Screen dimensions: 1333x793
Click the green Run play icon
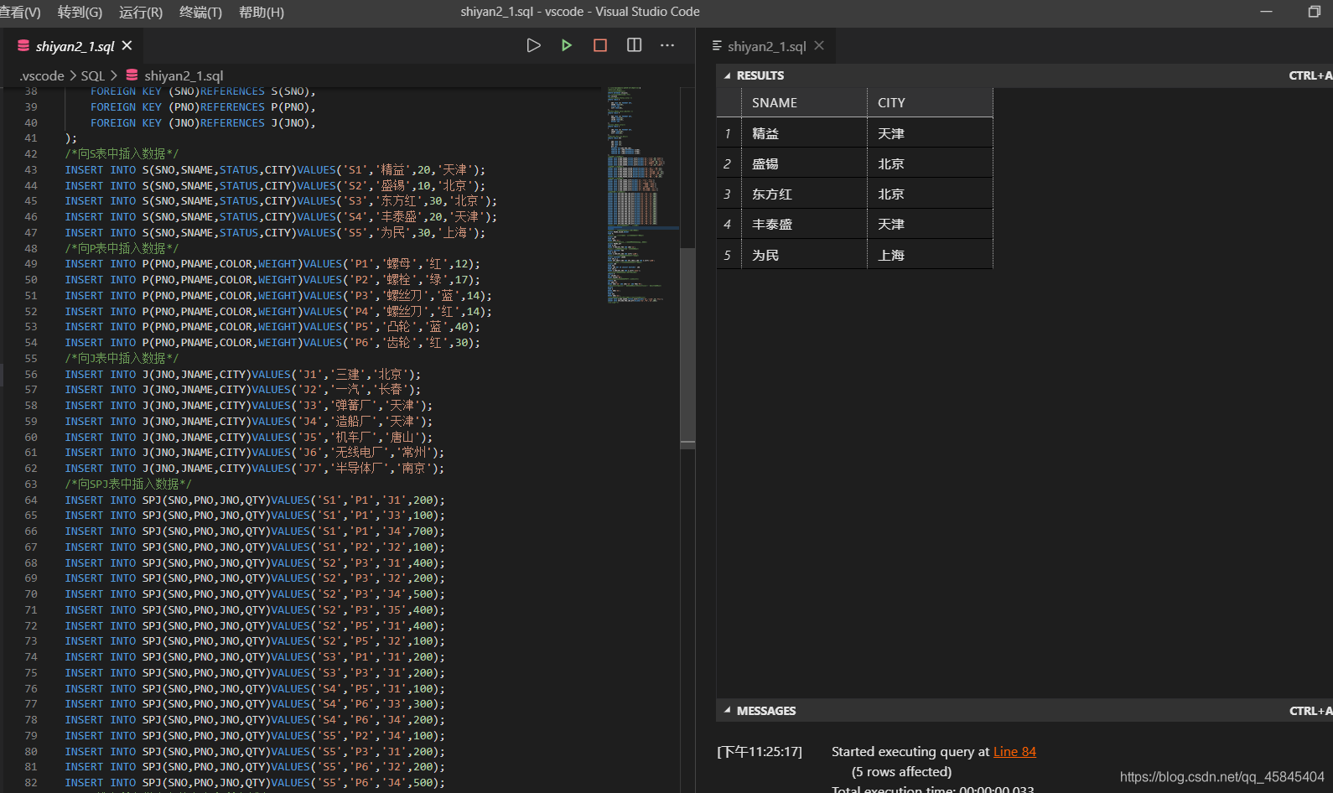pos(567,45)
